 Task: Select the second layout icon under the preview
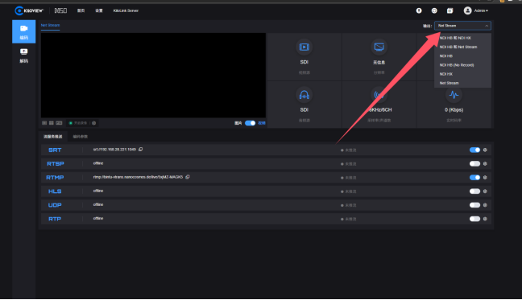tap(52, 123)
